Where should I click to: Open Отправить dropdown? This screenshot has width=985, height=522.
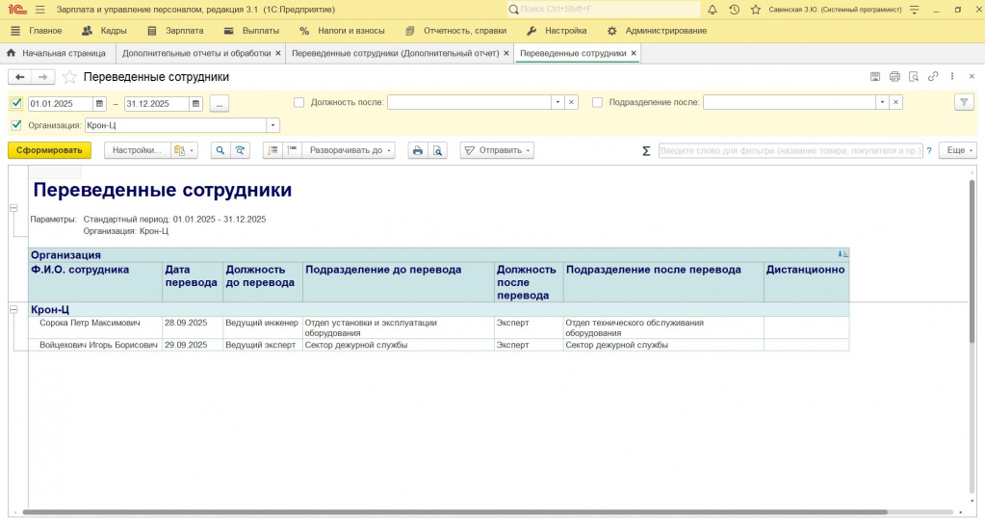tap(497, 151)
